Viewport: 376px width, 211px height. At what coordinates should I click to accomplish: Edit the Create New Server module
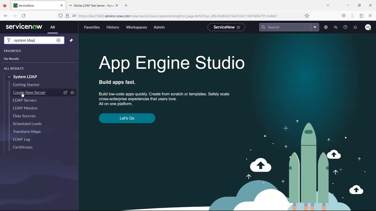pos(65,92)
